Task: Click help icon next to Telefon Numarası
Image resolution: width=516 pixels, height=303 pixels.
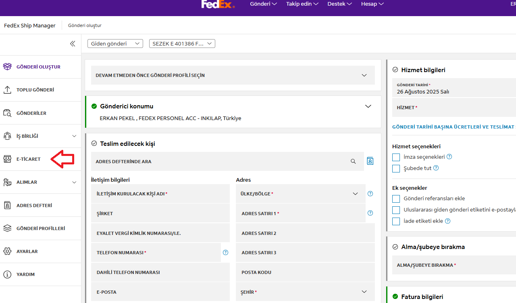Action: click(225, 253)
